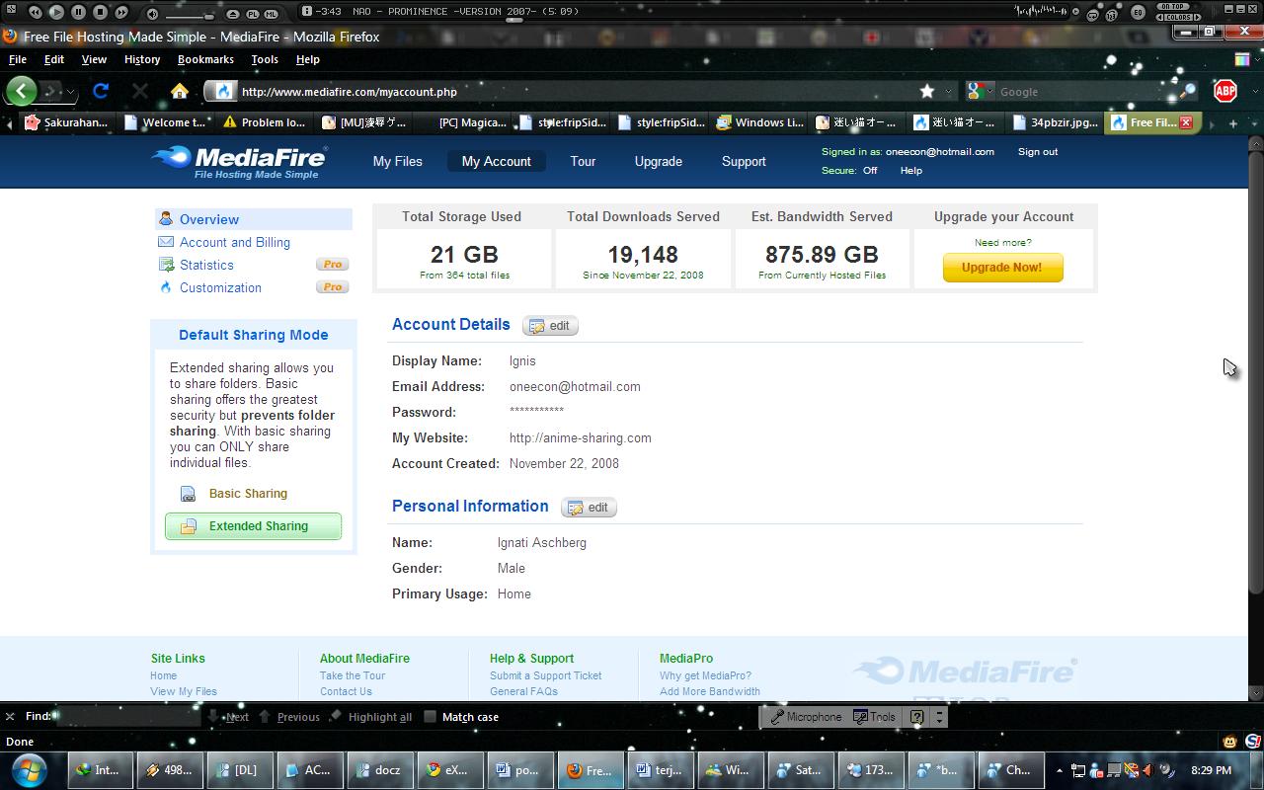Switch to the Windows Li... tab

(x=759, y=122)
